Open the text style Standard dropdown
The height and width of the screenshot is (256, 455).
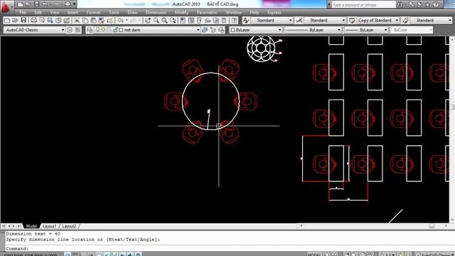(x=290, y=21)
